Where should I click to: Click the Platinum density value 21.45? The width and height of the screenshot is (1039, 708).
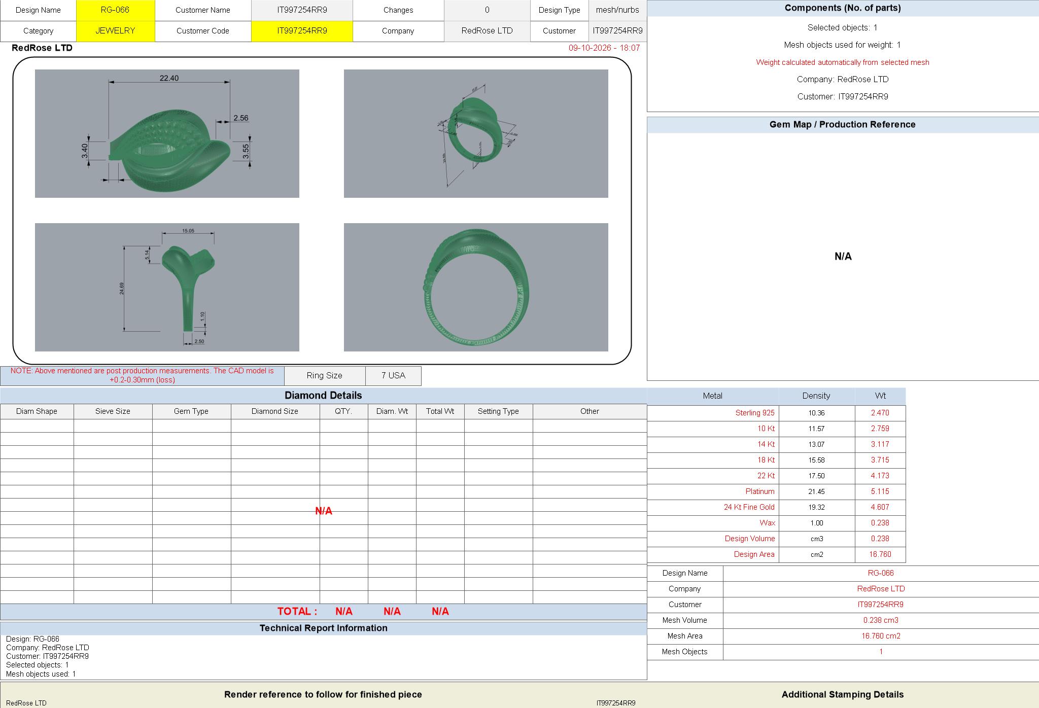coord(817,491)
